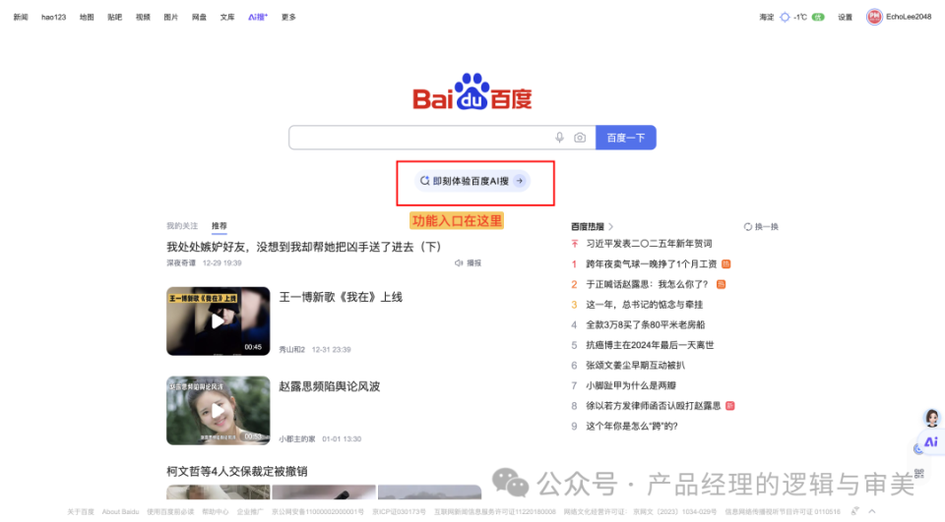This screenshot has height=522, width=945.
Task: Open 新闻 in the top navigation
Action: coord(21,18)
